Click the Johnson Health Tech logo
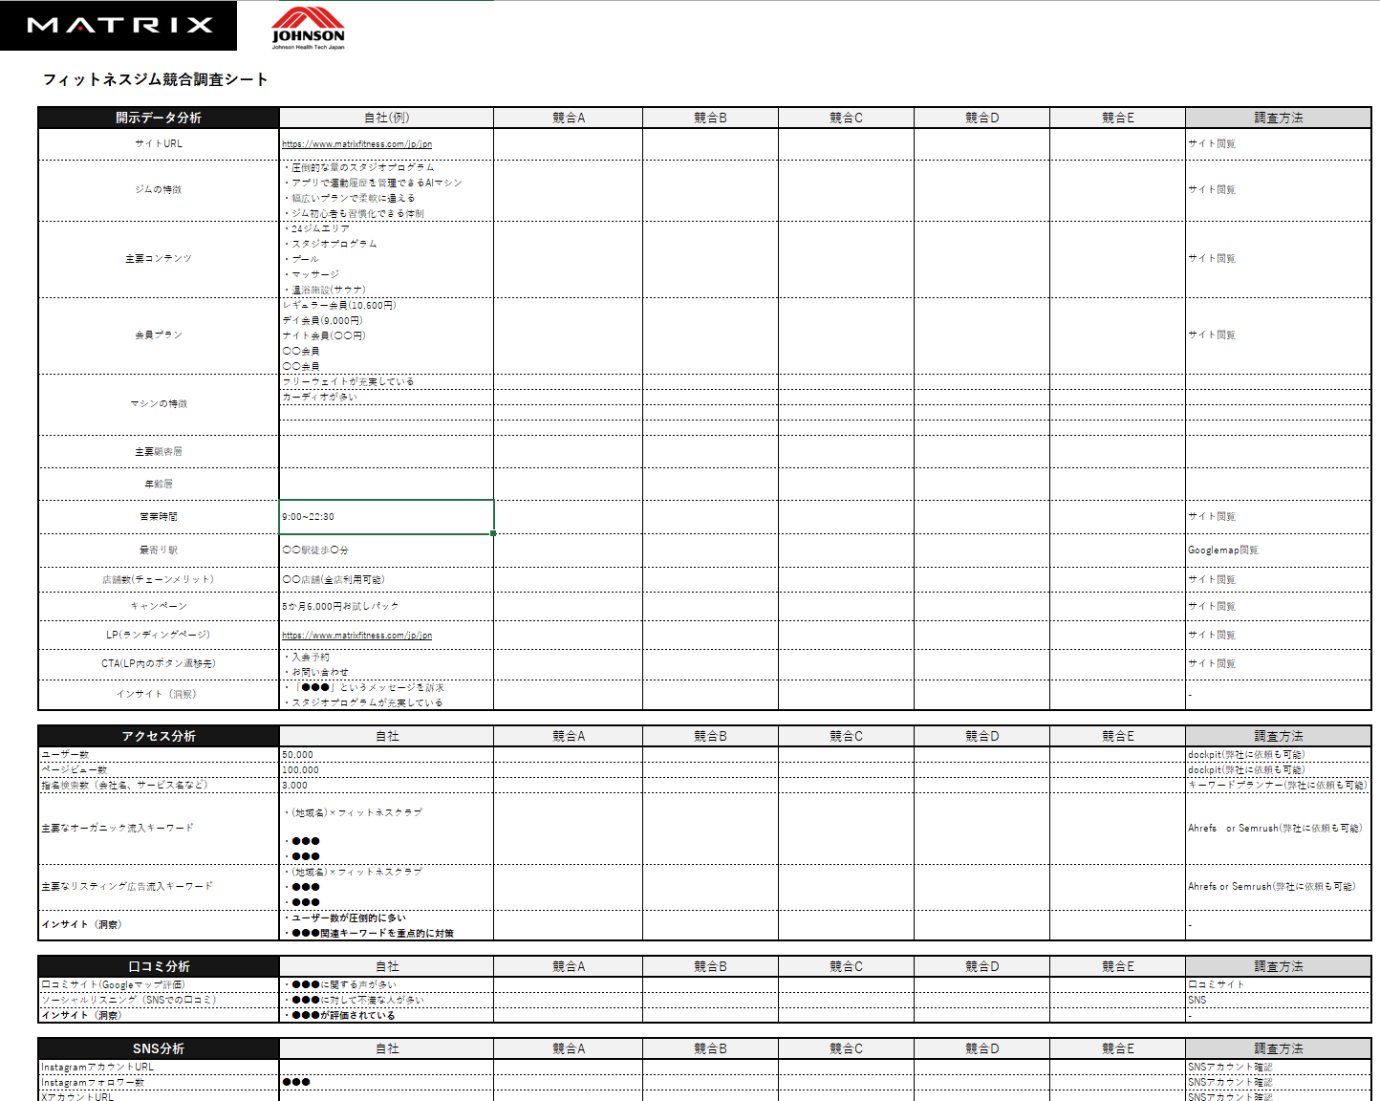The width and height of the screenshot is (1380, 1101). click(308, 28)
